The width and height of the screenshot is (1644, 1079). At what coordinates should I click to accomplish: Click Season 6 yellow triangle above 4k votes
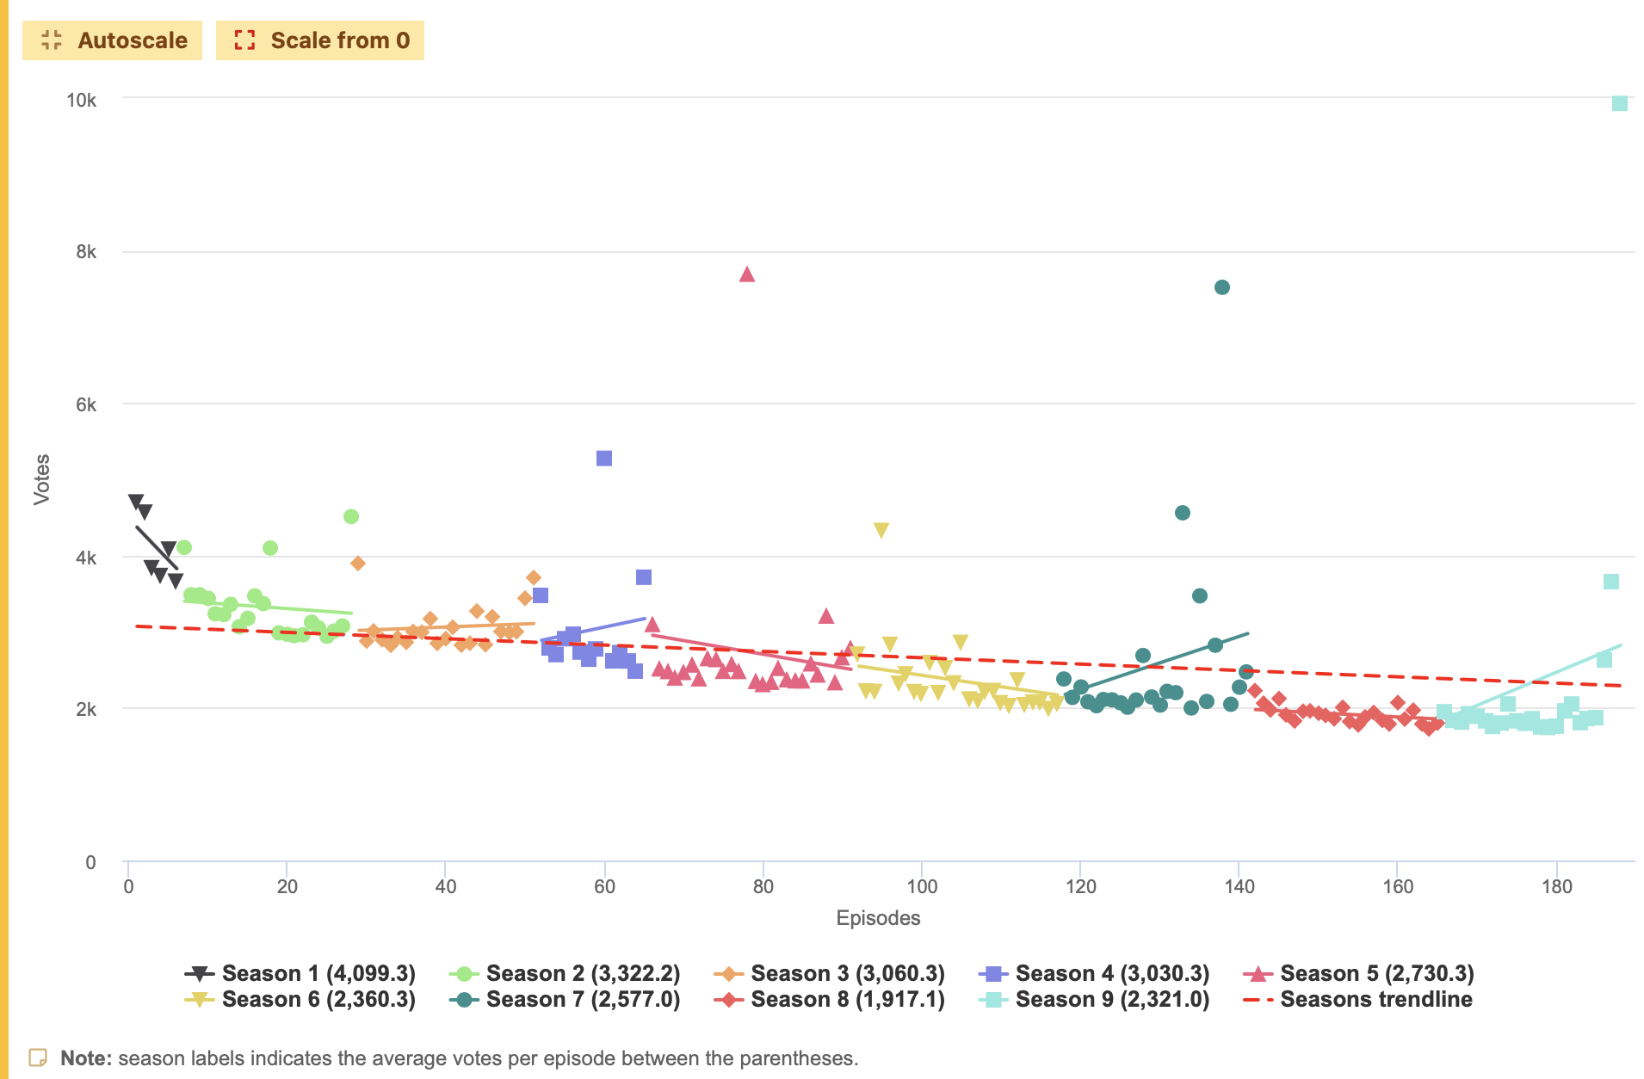point(881,530)
